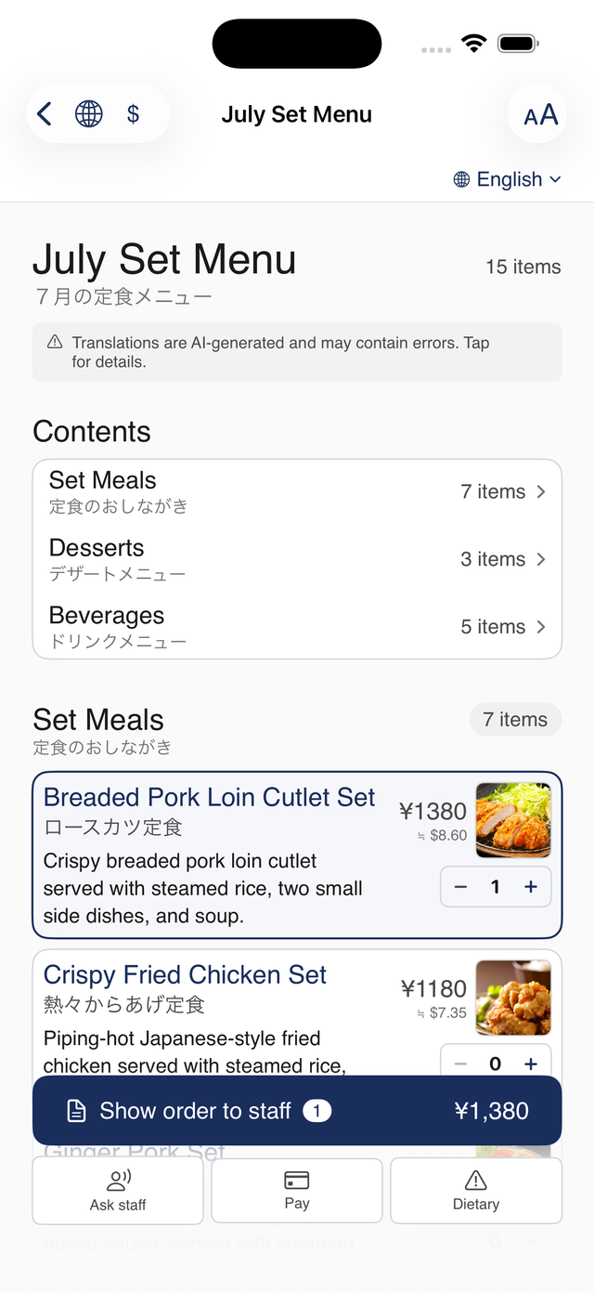Tap the Ask staff speaking icon

[x=119, y=1181]
